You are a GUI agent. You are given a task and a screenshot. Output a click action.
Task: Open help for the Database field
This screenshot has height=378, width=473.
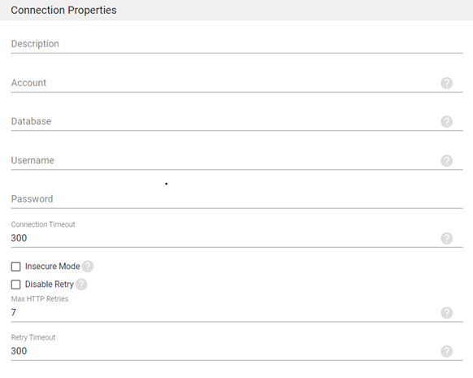446,122
